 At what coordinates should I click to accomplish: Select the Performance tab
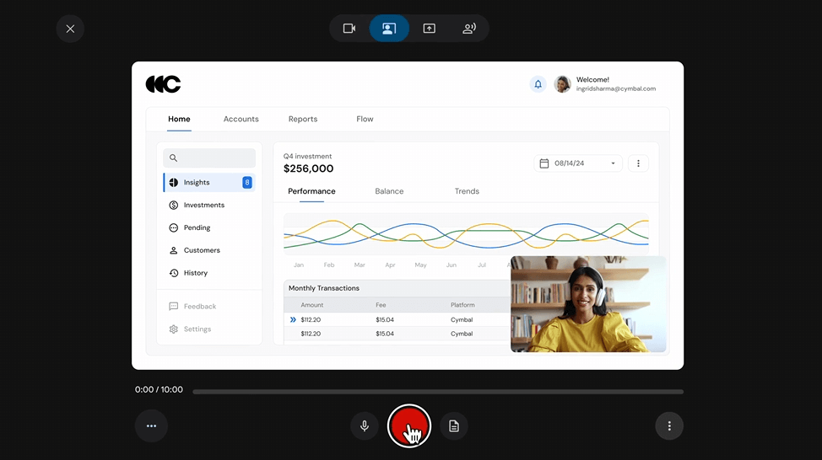pyautogui.click(x=311, y=191)
